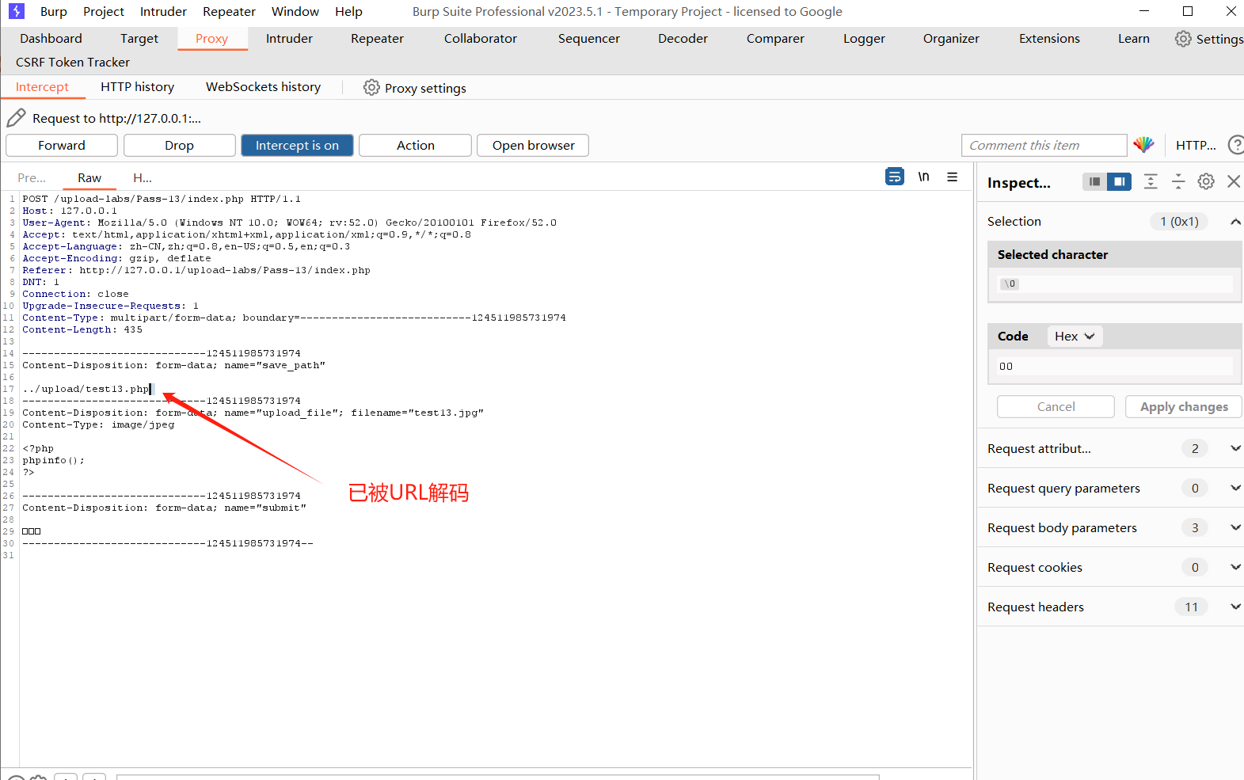Collapse all Inspector sections icon

pos(1178,181)
